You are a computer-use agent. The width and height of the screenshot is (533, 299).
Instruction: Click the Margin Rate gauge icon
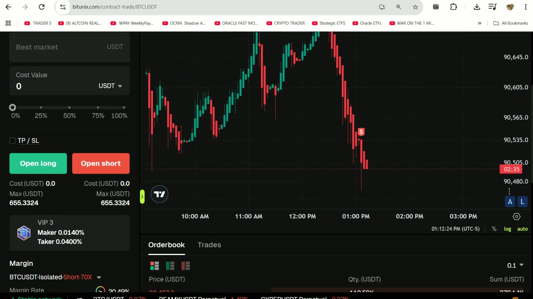(100, 291)
